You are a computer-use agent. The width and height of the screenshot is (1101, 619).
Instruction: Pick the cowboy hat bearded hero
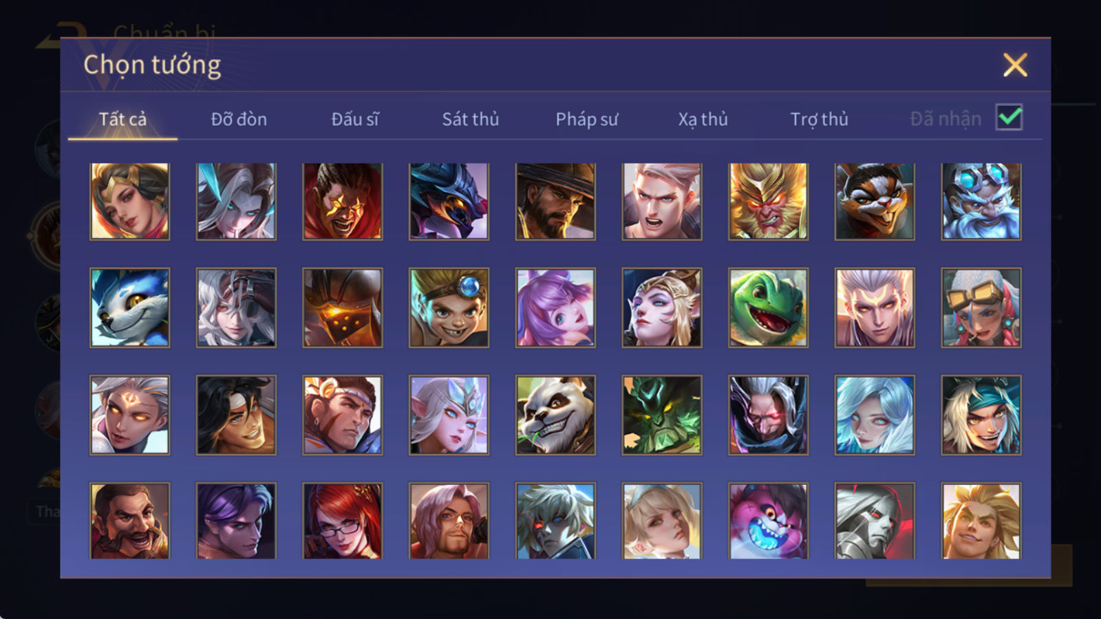coord(555,202)
